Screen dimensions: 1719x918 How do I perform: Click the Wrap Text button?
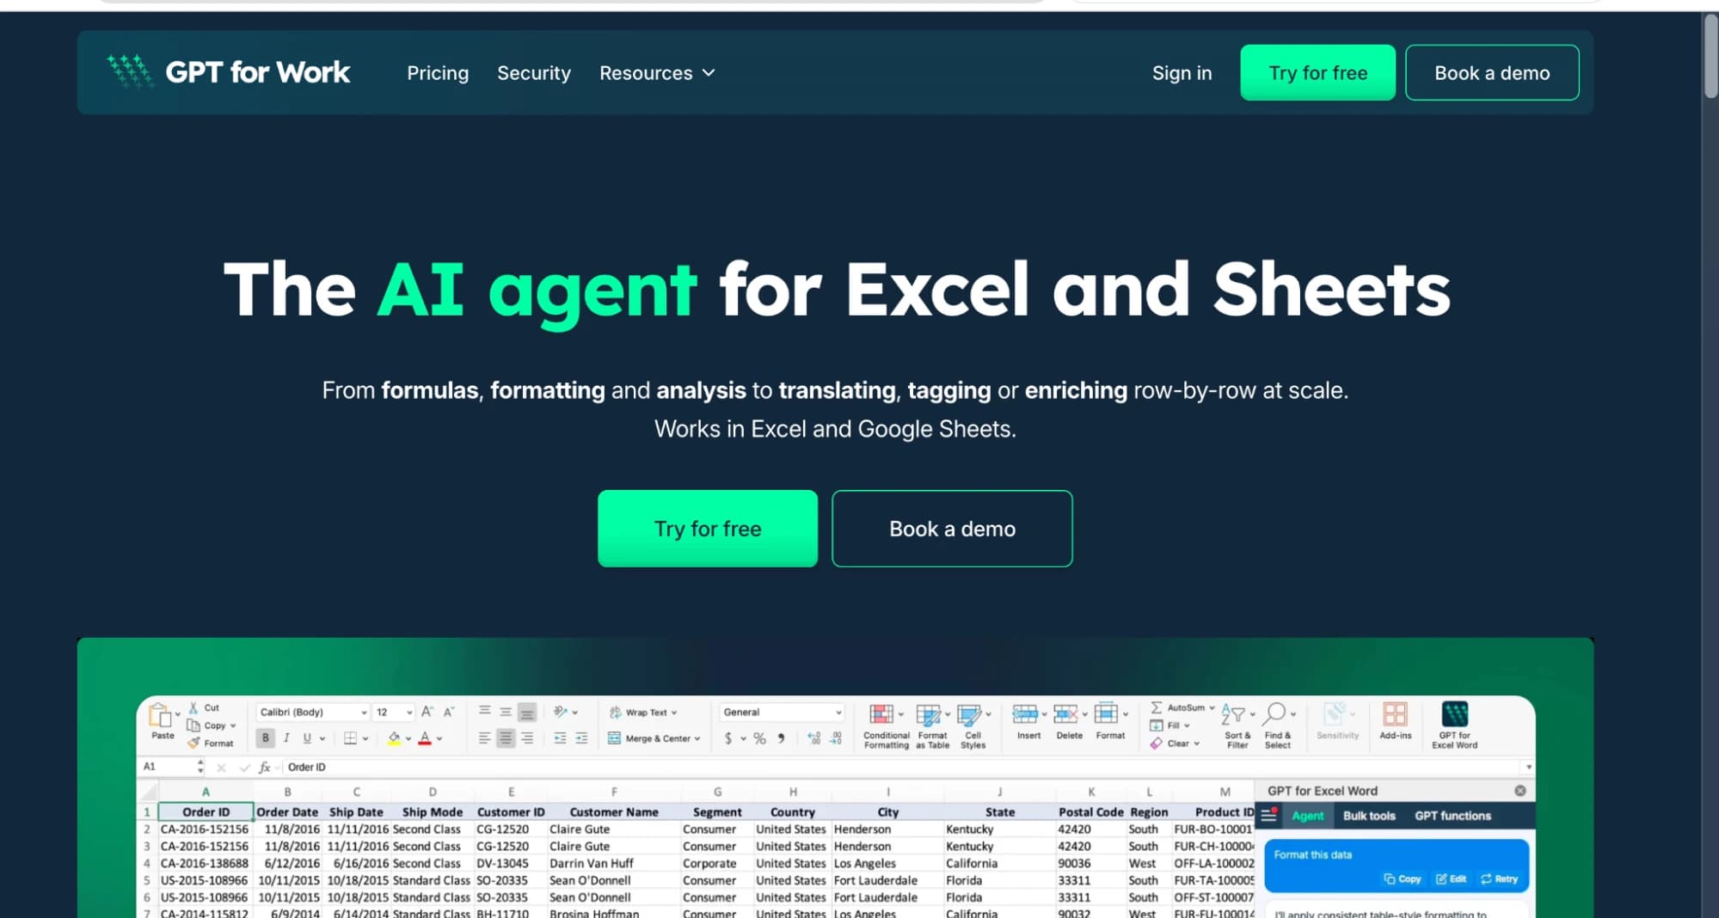(x=643, y=712)
